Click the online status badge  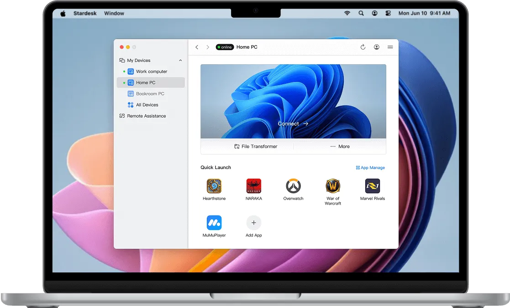pos(225,47)
